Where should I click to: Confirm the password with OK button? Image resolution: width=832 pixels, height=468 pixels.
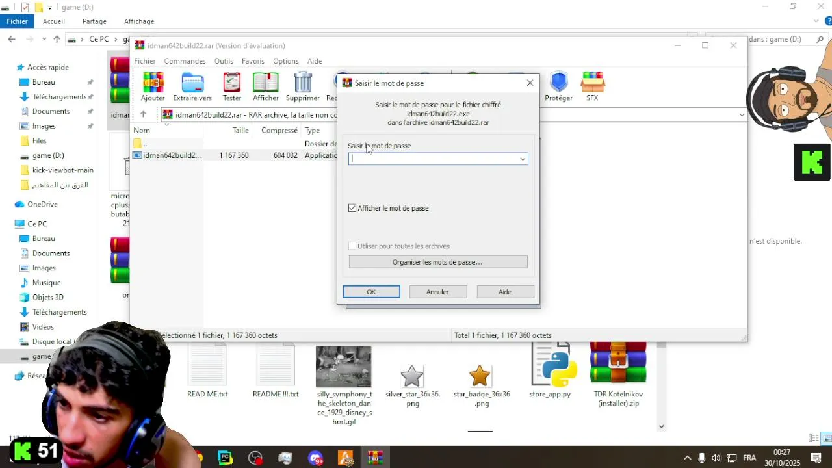tap(371, 292)
